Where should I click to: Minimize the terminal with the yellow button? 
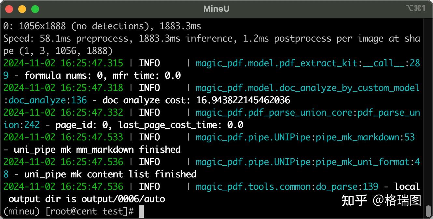pyautogui.click(x=22, y=9)
